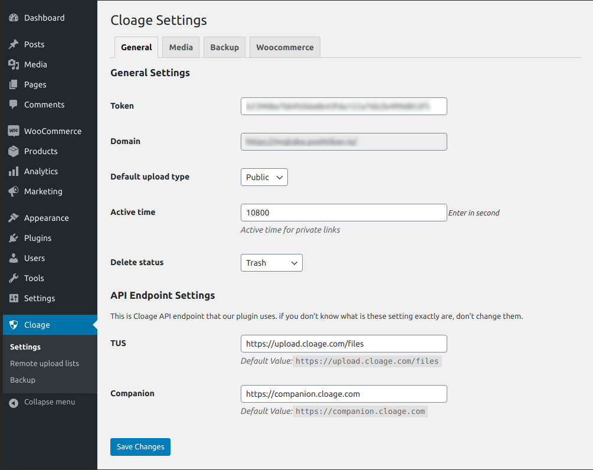Click the Plugins plug icon
The width and height of the screenshot is (593, 470).
(14, 237)
